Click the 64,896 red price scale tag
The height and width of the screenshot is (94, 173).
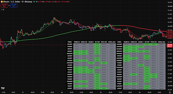coord(170,37)
